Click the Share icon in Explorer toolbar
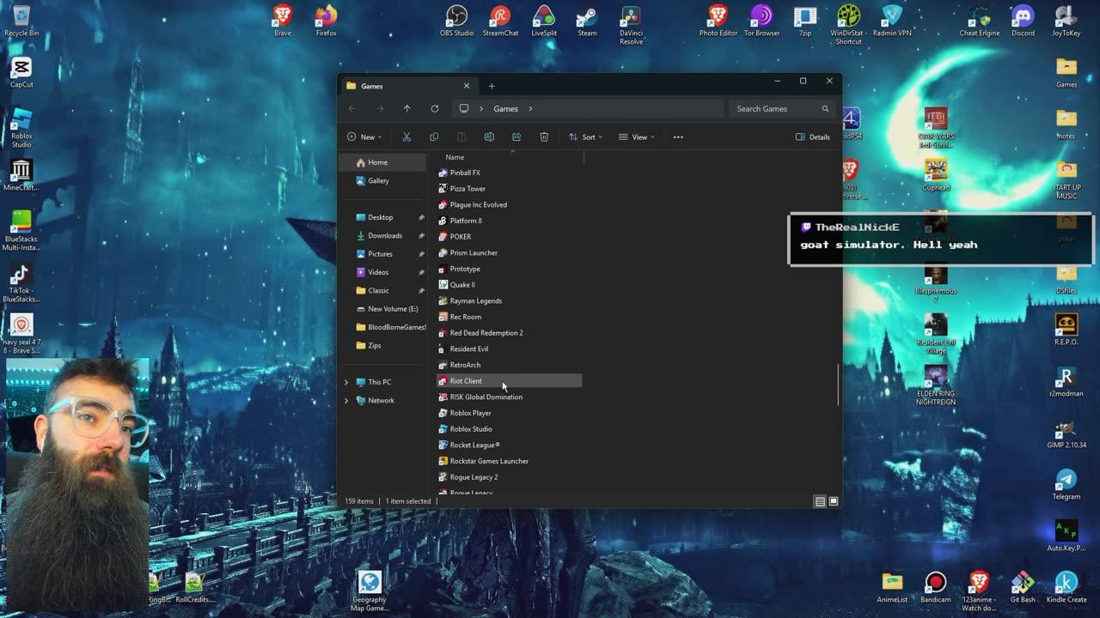The width and height of the screenshot is (1100, 618). click(x=516, y=136)
